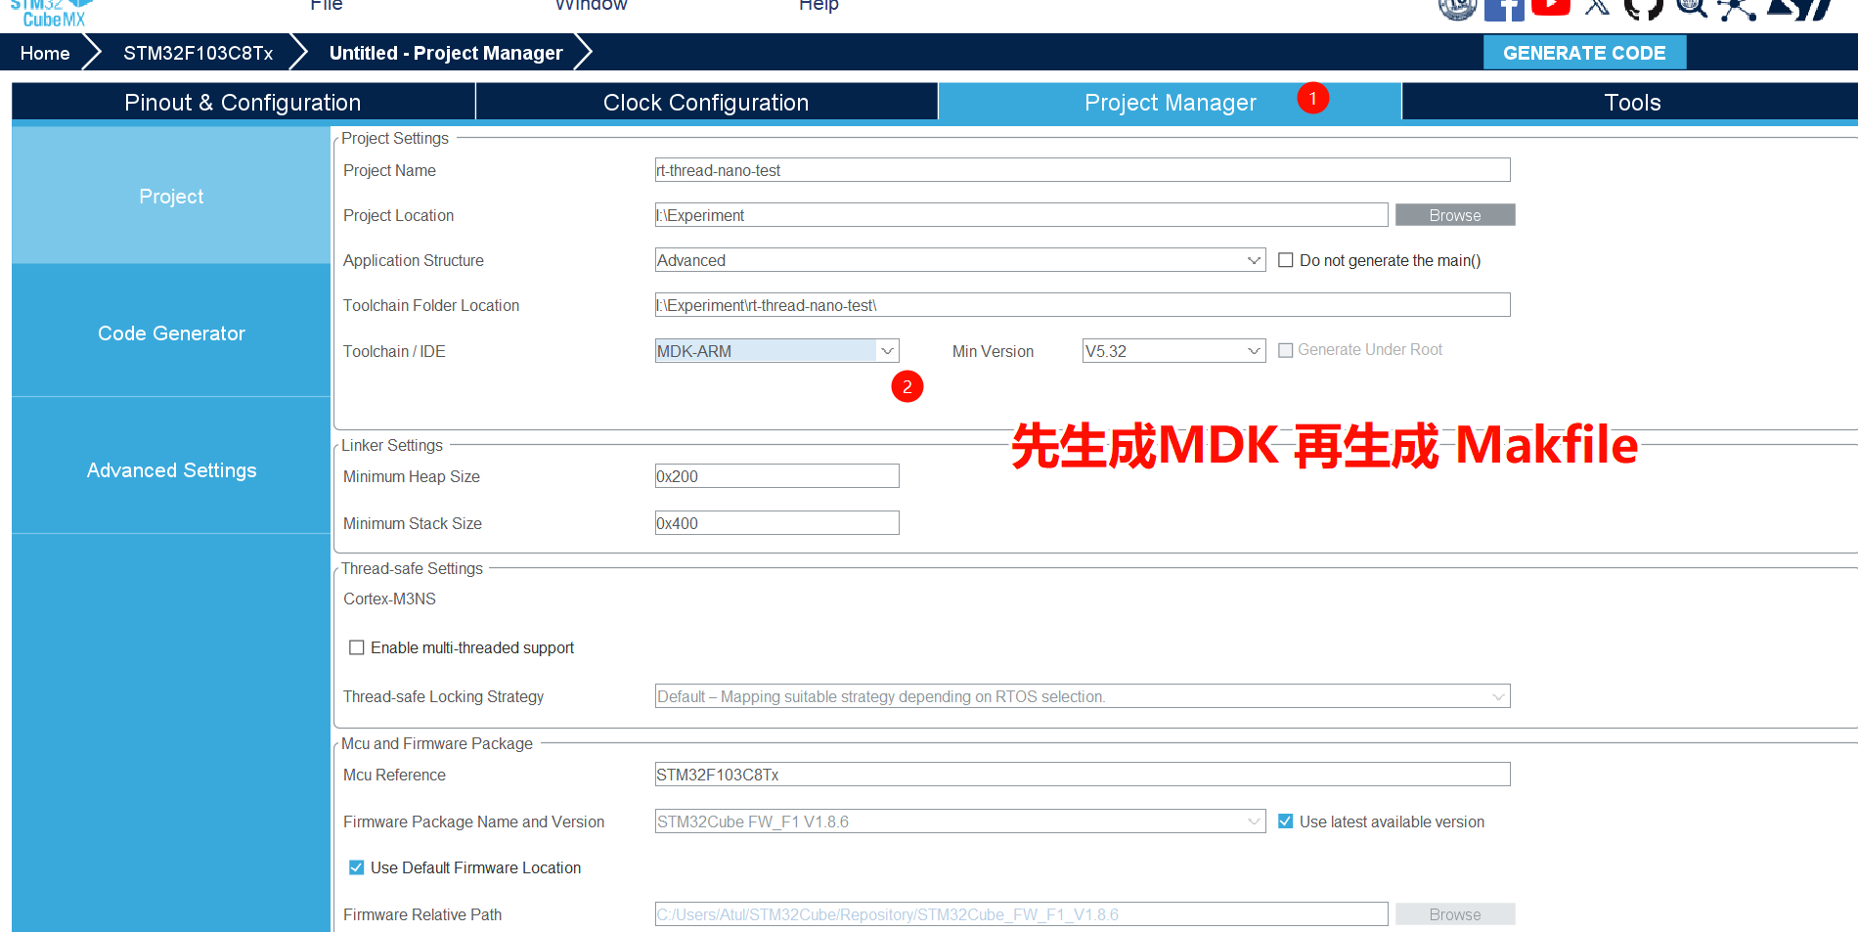Click the Min Version label
1858x932 pixels.
(993, 351)
